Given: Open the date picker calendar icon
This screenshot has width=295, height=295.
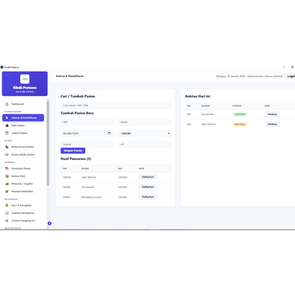Looking at the screenshot, I should point(109,133).
